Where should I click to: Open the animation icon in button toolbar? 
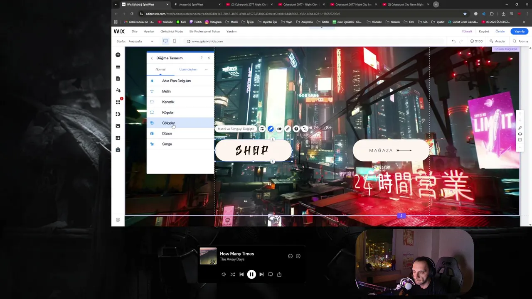279,129
